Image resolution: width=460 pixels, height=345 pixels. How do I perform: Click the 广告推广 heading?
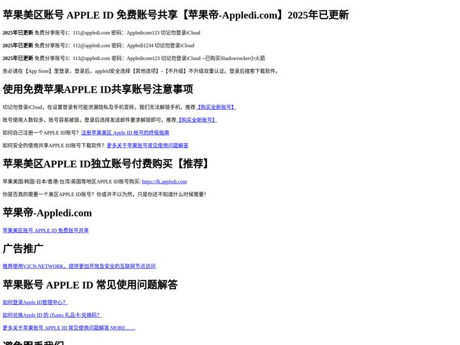pos(23,249)
